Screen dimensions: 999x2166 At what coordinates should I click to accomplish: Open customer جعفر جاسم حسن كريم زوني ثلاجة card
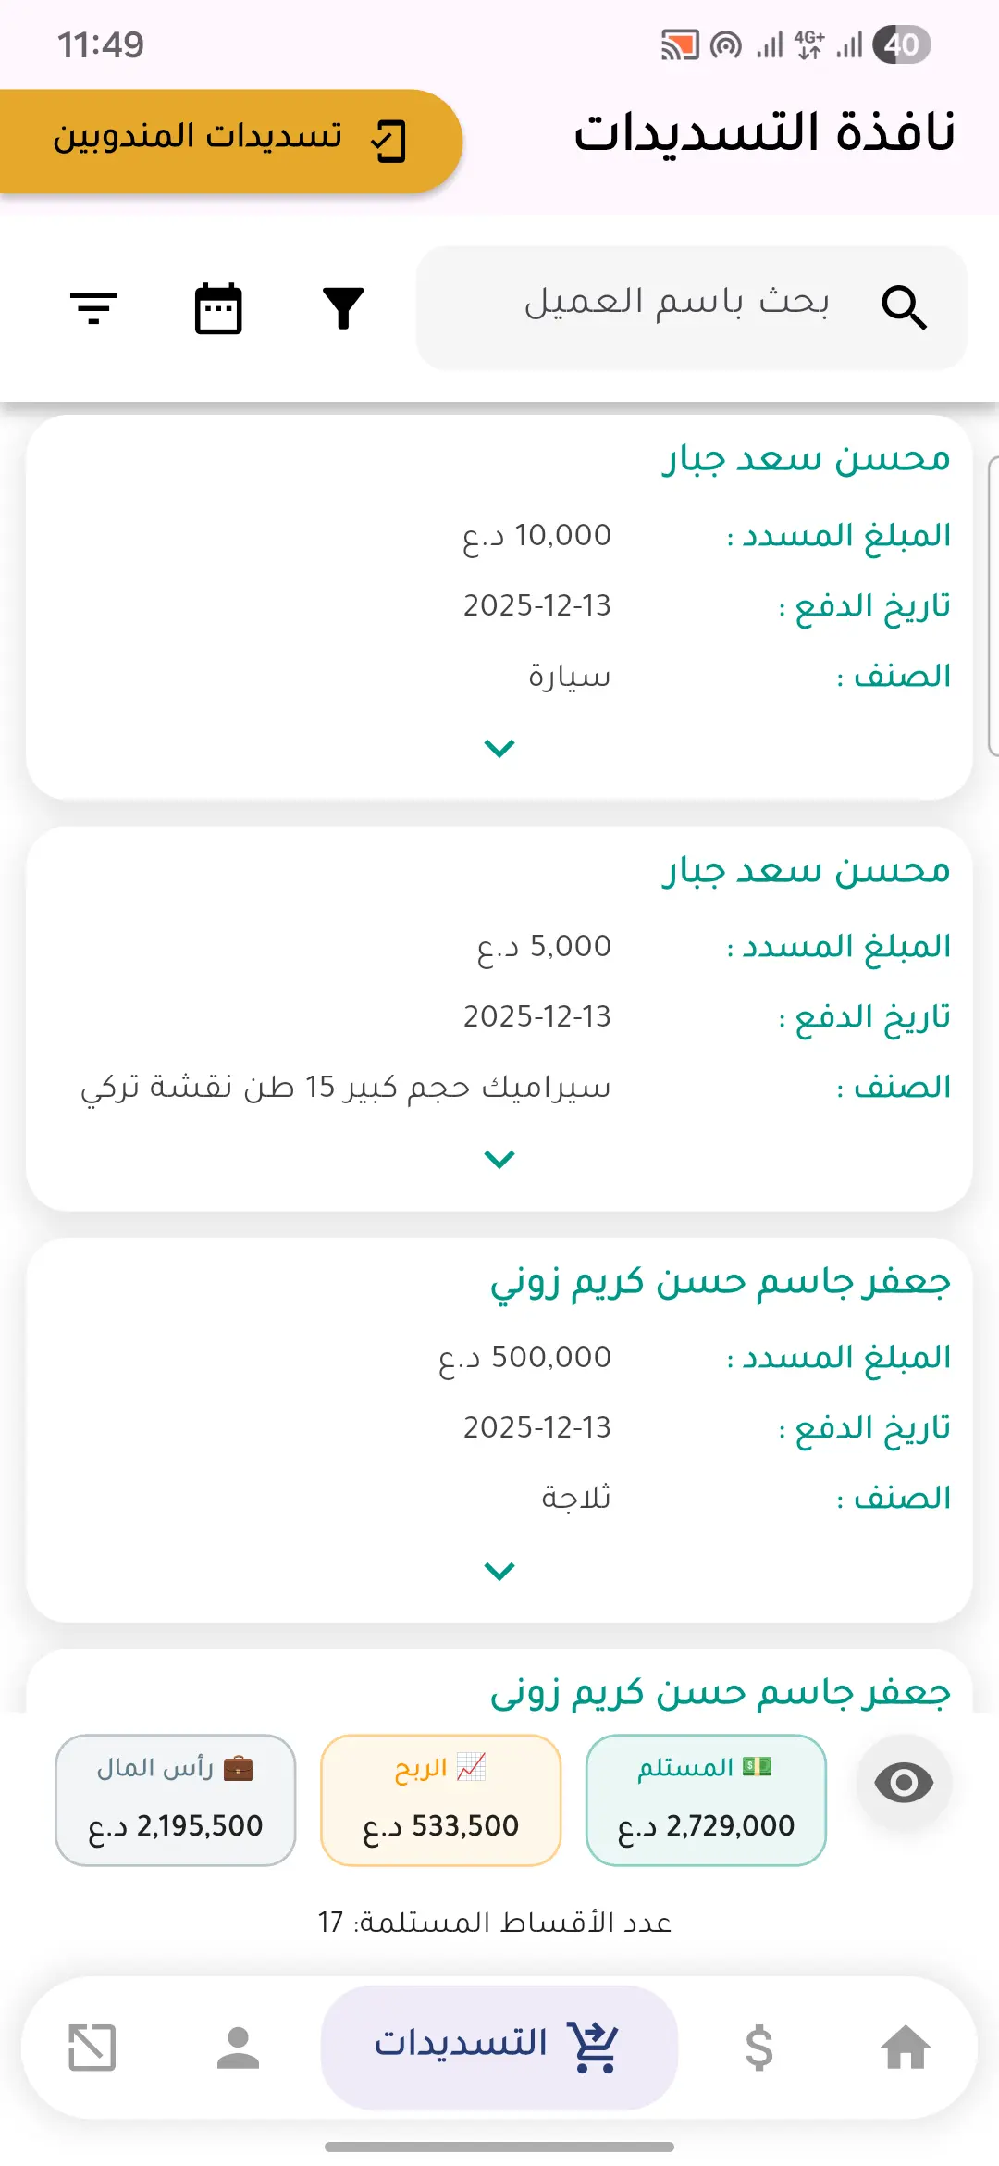pyautogui.click(x=720, y=1282)
